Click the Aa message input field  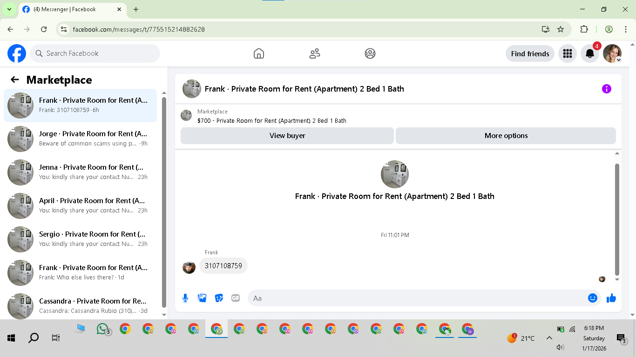(419, 298)
